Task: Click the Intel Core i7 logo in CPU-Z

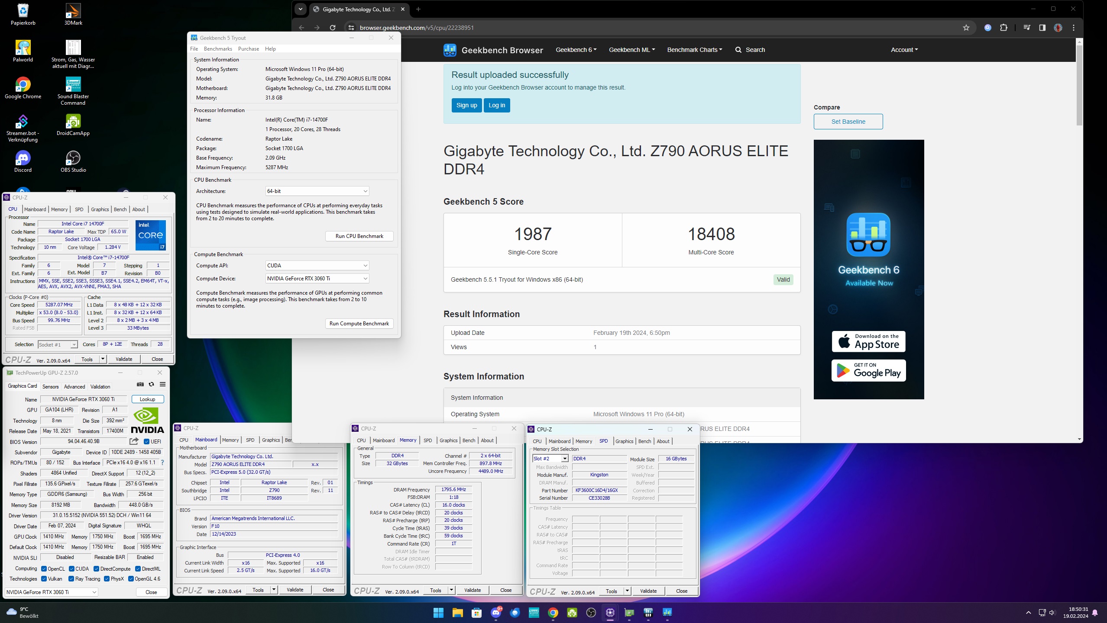Action: coord(151,235)
